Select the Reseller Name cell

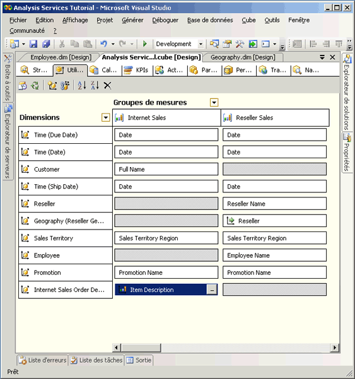274,204
